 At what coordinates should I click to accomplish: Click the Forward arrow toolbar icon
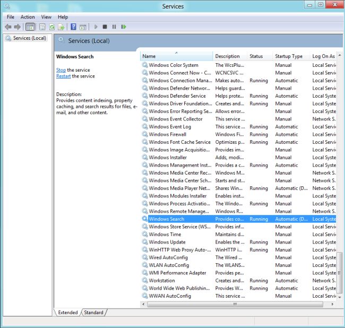click(x=18, y=27)
